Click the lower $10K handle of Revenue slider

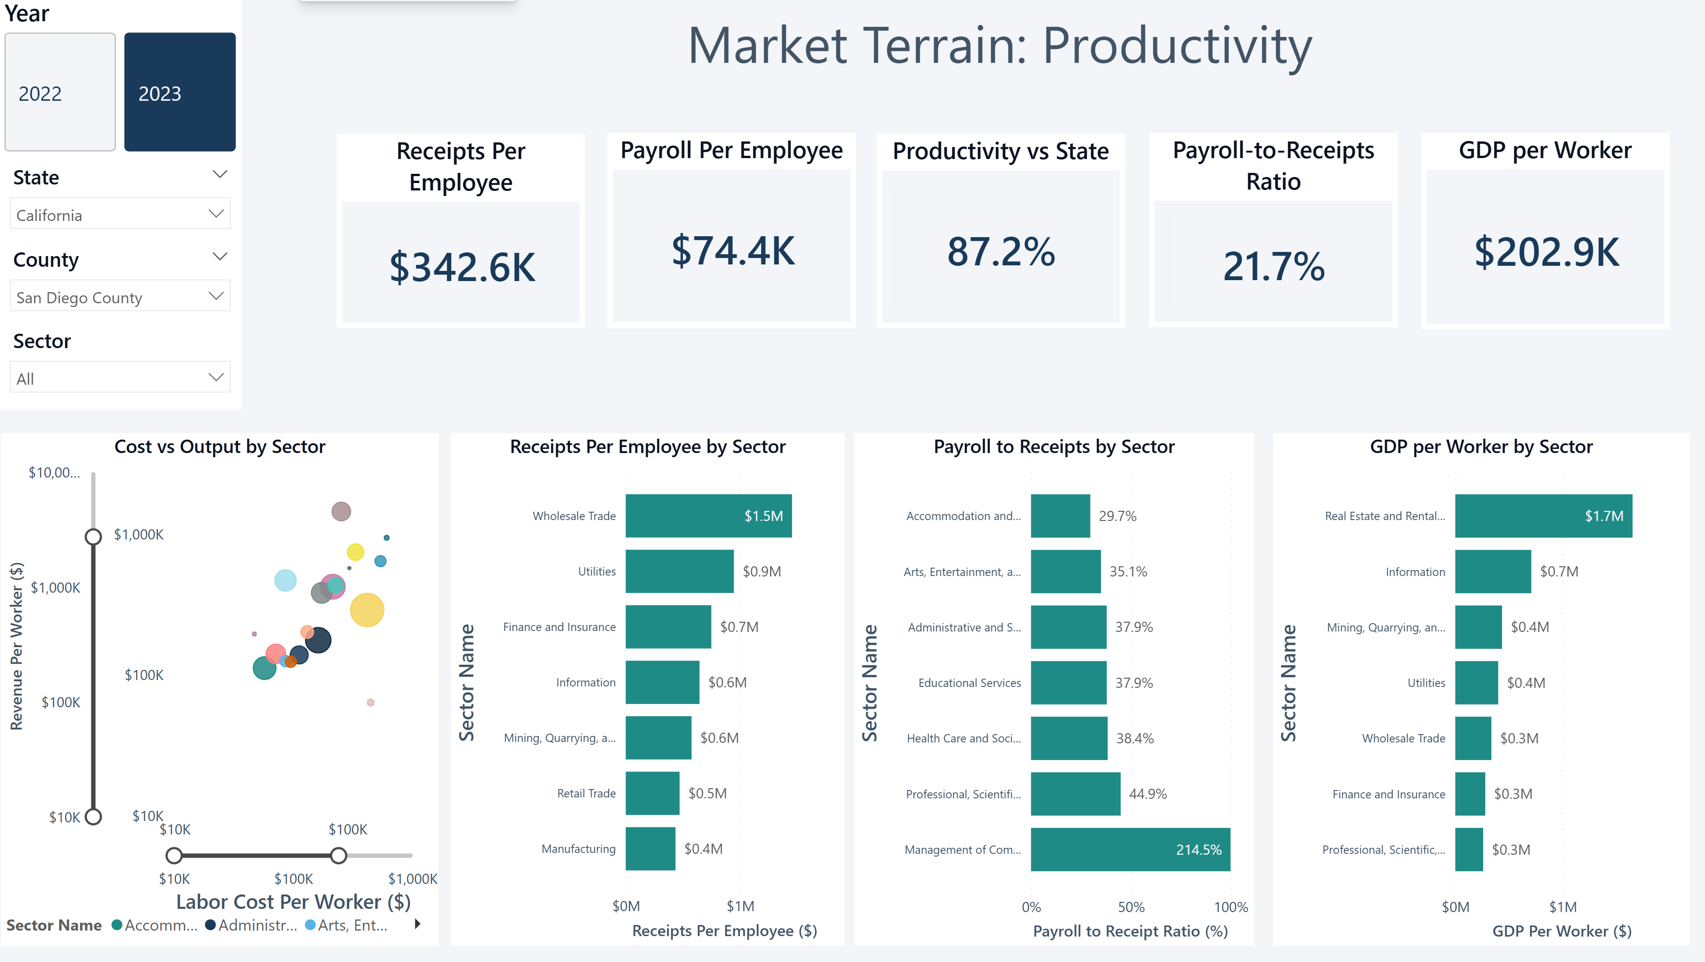pos(93,817)
